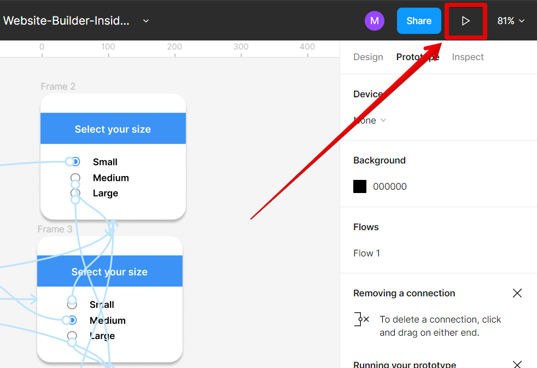Switch to the Design tab
537x368 pixels.
(368, 57)
